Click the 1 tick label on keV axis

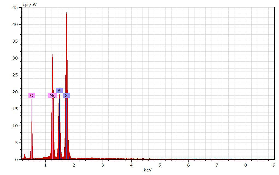coord(45,165)
